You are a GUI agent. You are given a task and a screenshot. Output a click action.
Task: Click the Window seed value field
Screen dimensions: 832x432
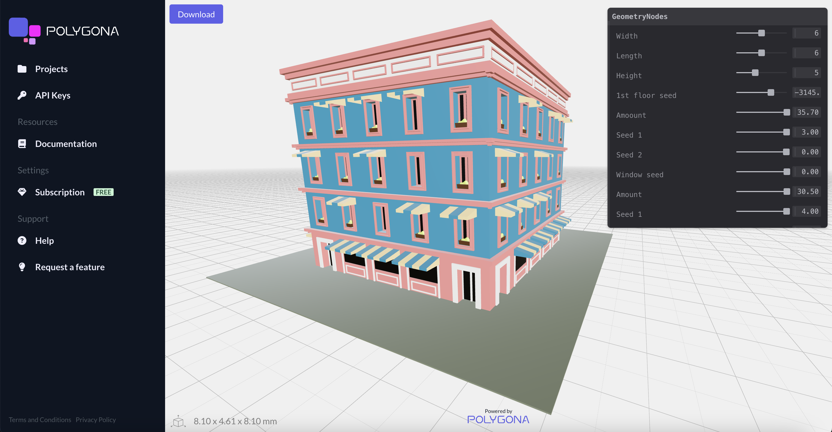click(x=807, y=172)
